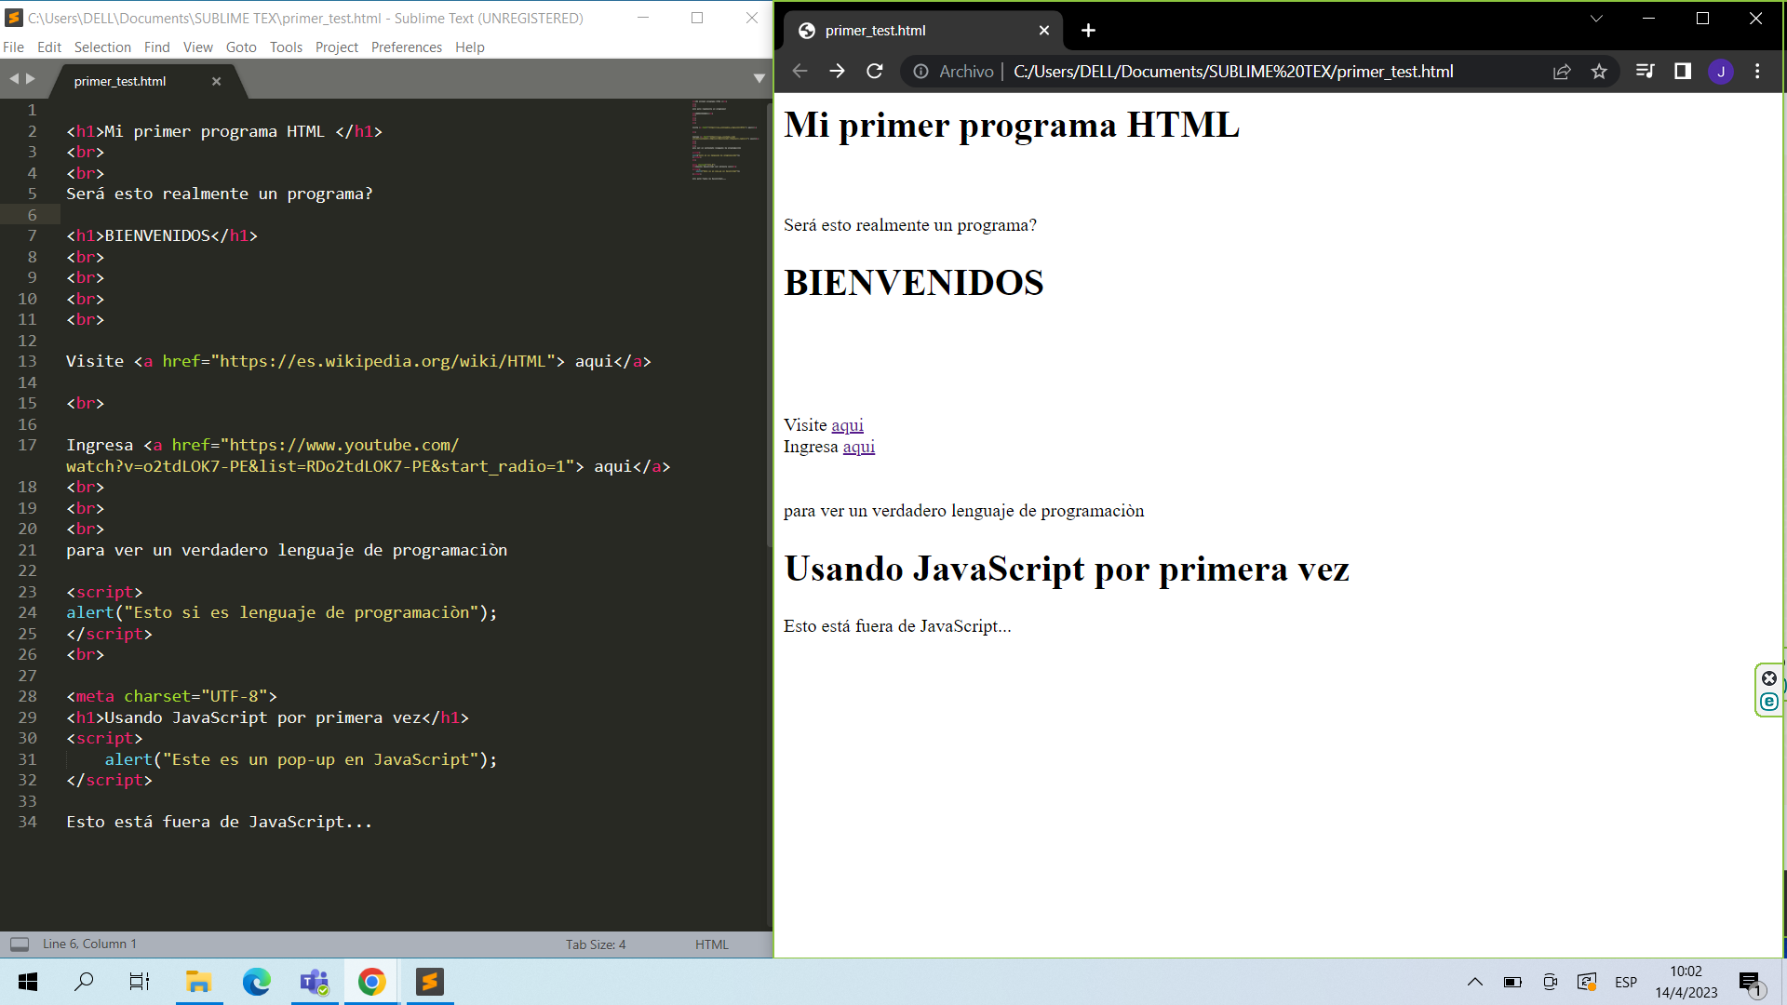Show hidden system tray icons chevron
This screenshot has width=1787, height=1005.
coord(1475,982)
